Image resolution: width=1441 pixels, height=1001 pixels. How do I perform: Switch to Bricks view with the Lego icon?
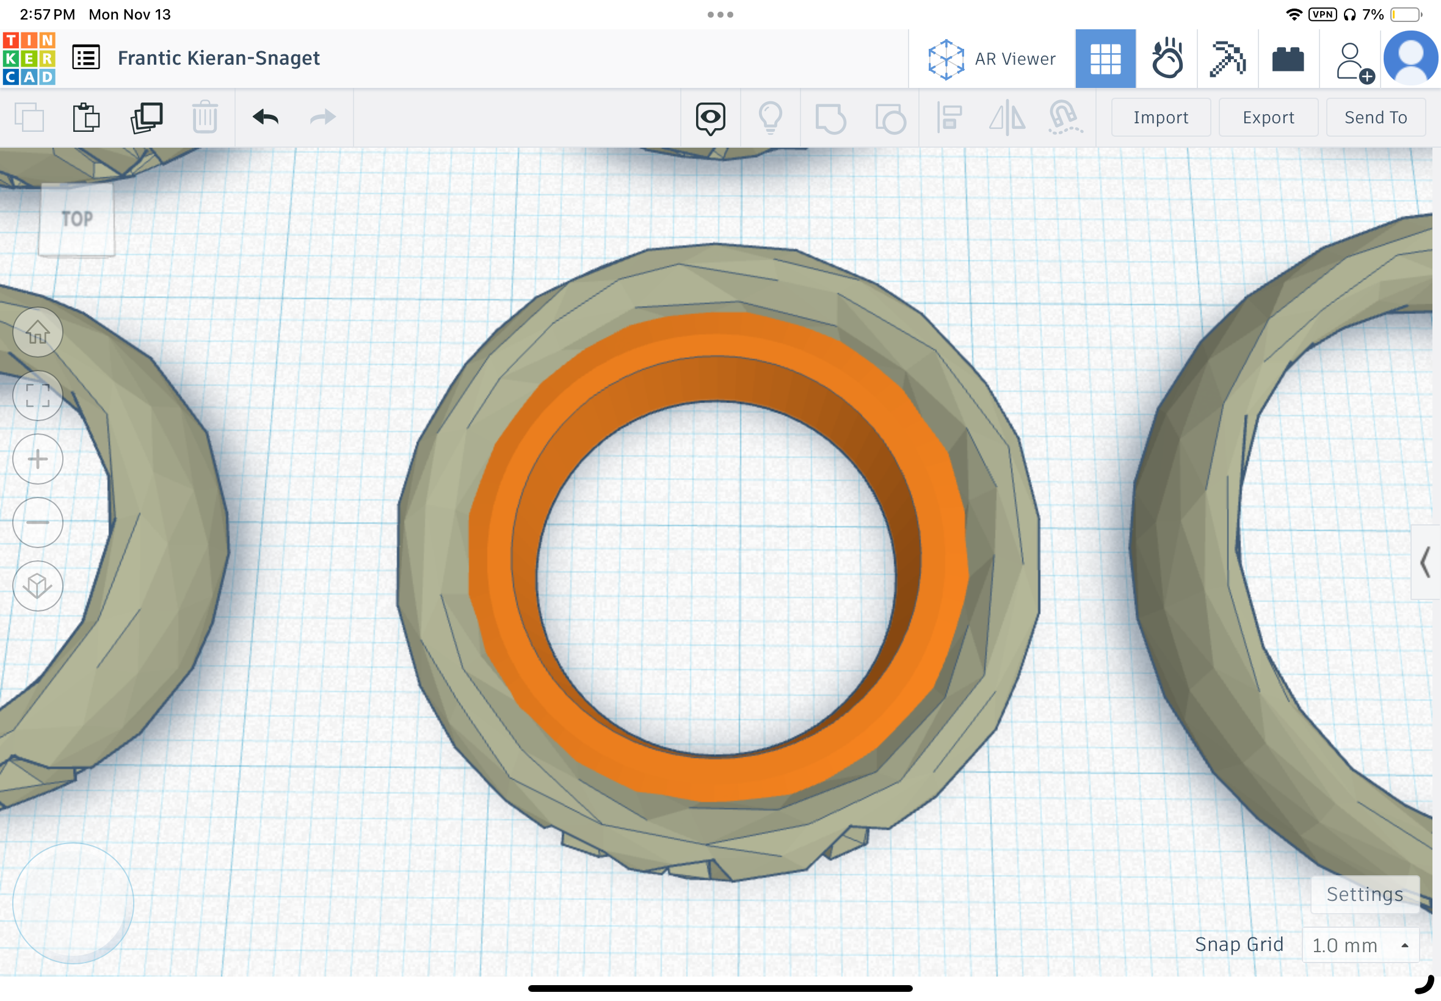pos(1288,58)
